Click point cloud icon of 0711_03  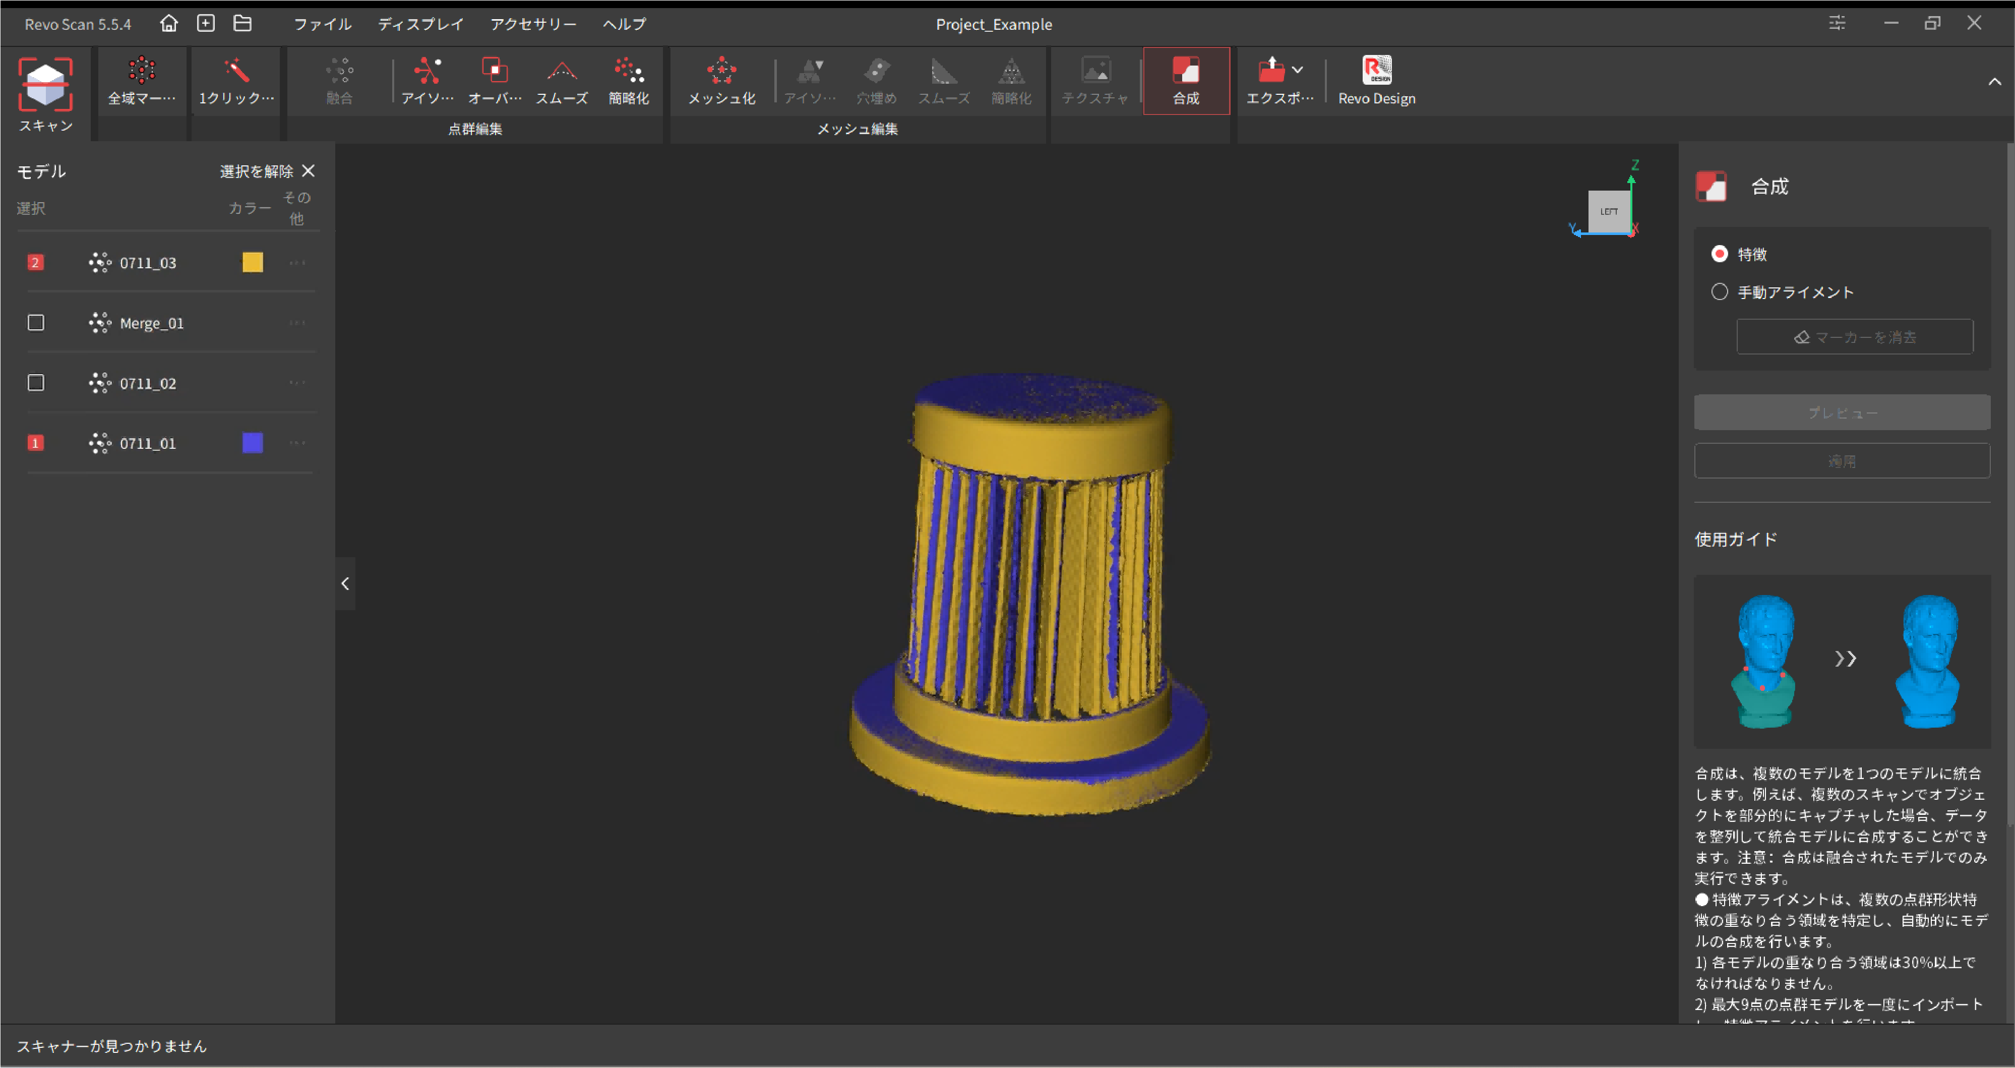[x=99, y=263]
